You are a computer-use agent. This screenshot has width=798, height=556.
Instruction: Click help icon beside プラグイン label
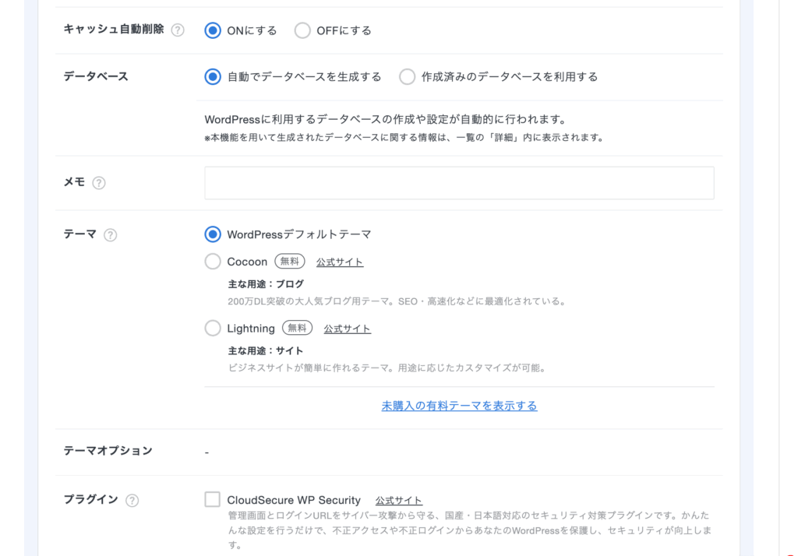(132, 500)
